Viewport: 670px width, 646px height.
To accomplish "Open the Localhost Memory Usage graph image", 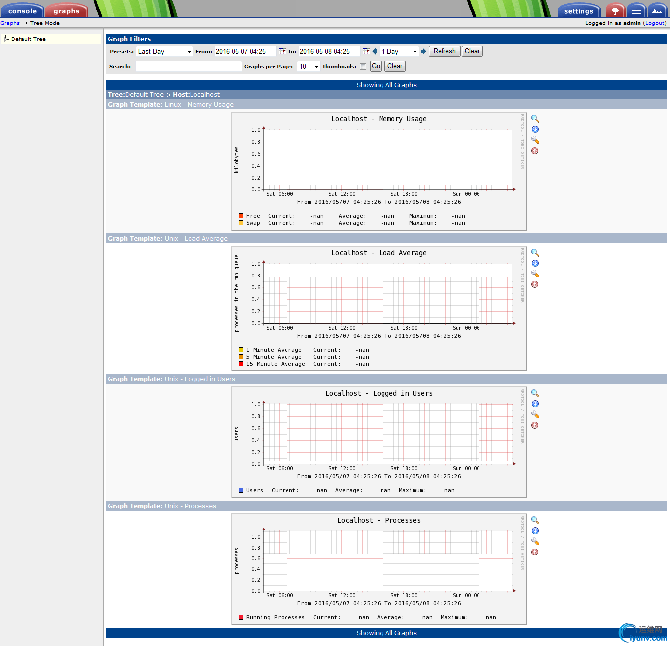I will pyautogui.click(x=380, y=172).
